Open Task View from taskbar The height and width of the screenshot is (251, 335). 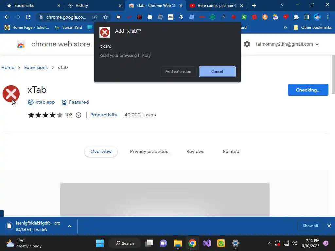[x=149, y=243]
